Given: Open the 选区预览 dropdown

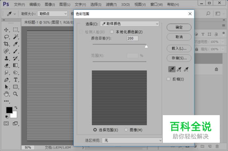Looking at the screenshot, I should [x=132, y=140].
